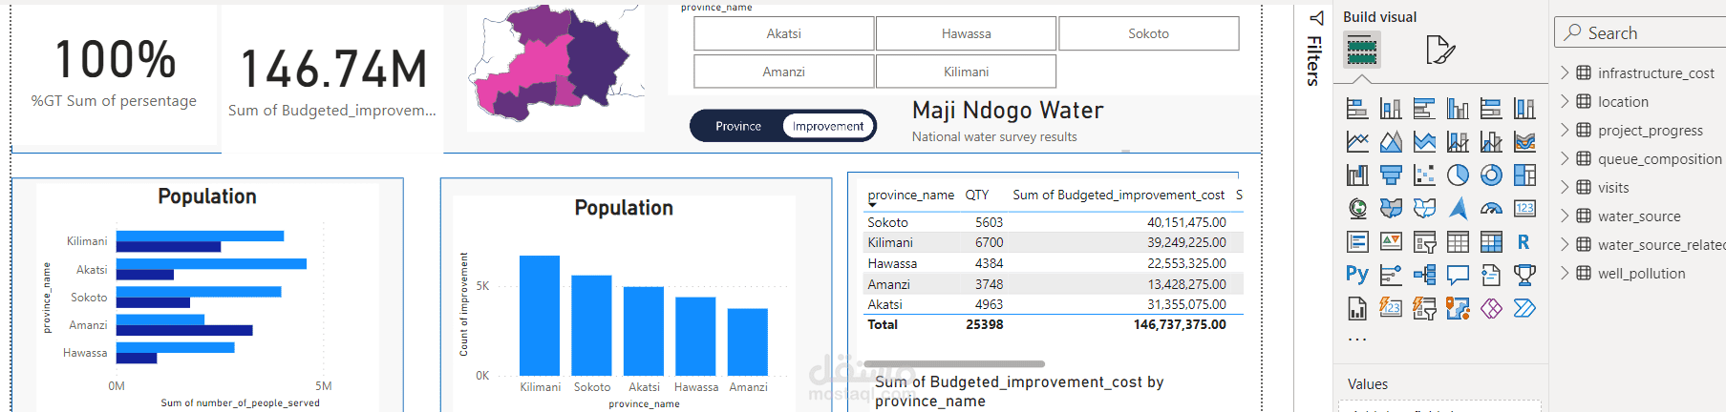Select the Slicer visual
This screenshot has height=412, width=1726.
[1424, 242]
